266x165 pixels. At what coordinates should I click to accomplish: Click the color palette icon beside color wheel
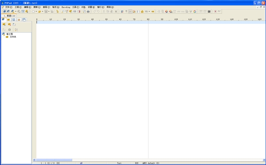tap(171, 12)
